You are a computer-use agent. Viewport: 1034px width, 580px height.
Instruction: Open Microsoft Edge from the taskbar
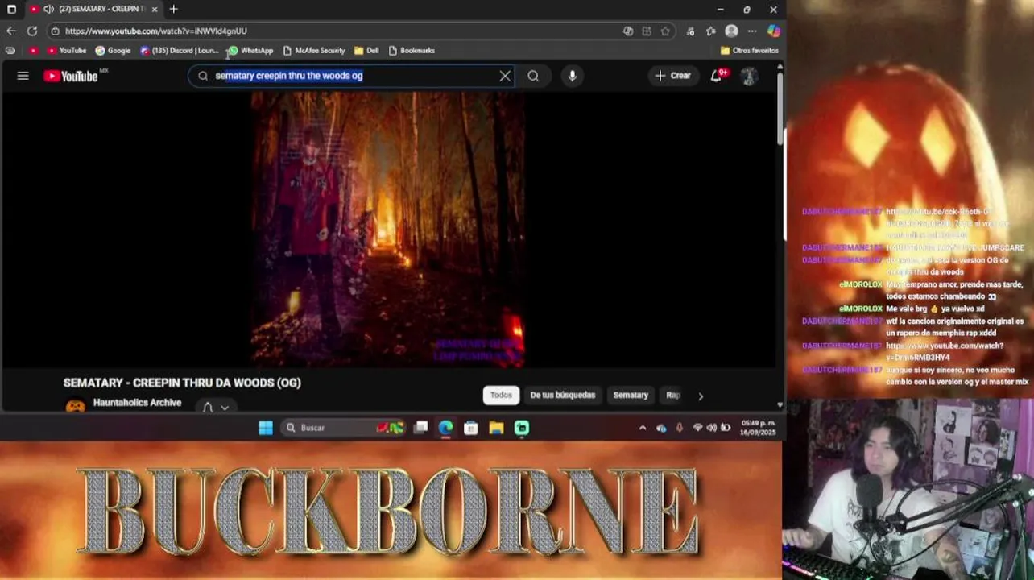click(445, 428)
